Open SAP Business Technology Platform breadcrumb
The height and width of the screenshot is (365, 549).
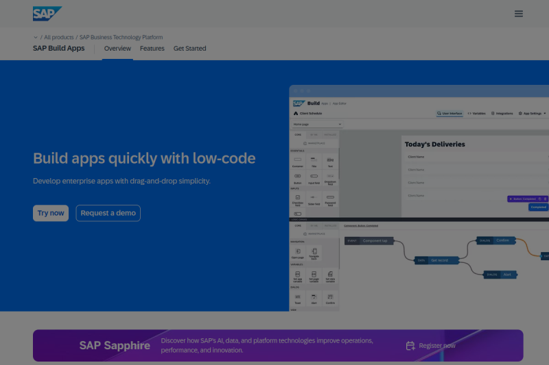[x=121, y=38]
